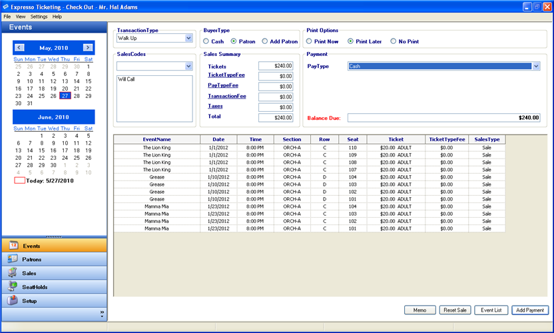Screen dimensions: 554x333
Task: Select Add Patron buyer type
Action: pos(264,41)
